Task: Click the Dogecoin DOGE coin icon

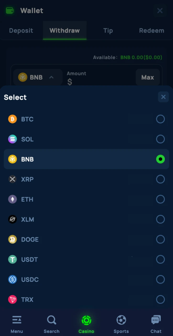Action: [x=13, y=239]
